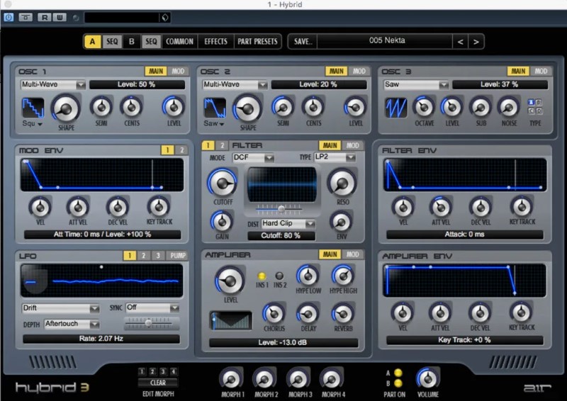Toggle the INS 2 insert LED

tap(279, 276)
